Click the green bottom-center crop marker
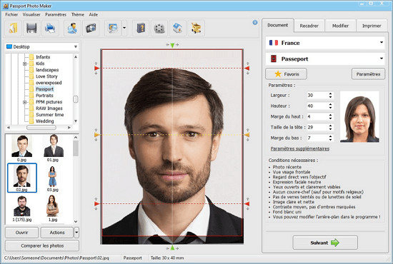 tap(172, 248)
